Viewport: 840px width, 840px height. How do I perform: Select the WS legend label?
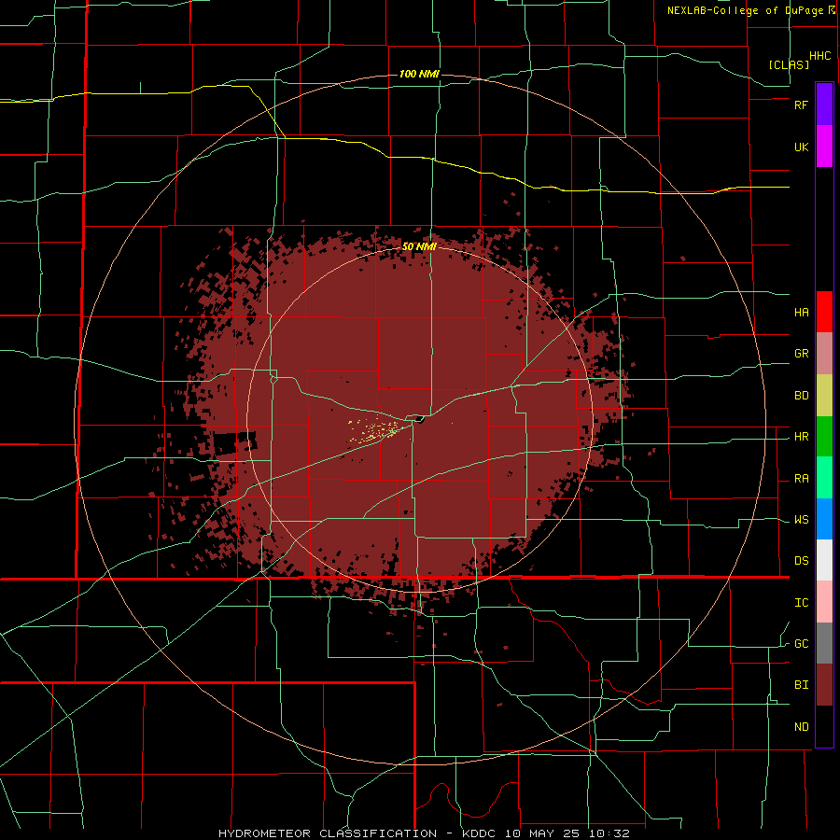pyautogui.click(x=801, y=520)
